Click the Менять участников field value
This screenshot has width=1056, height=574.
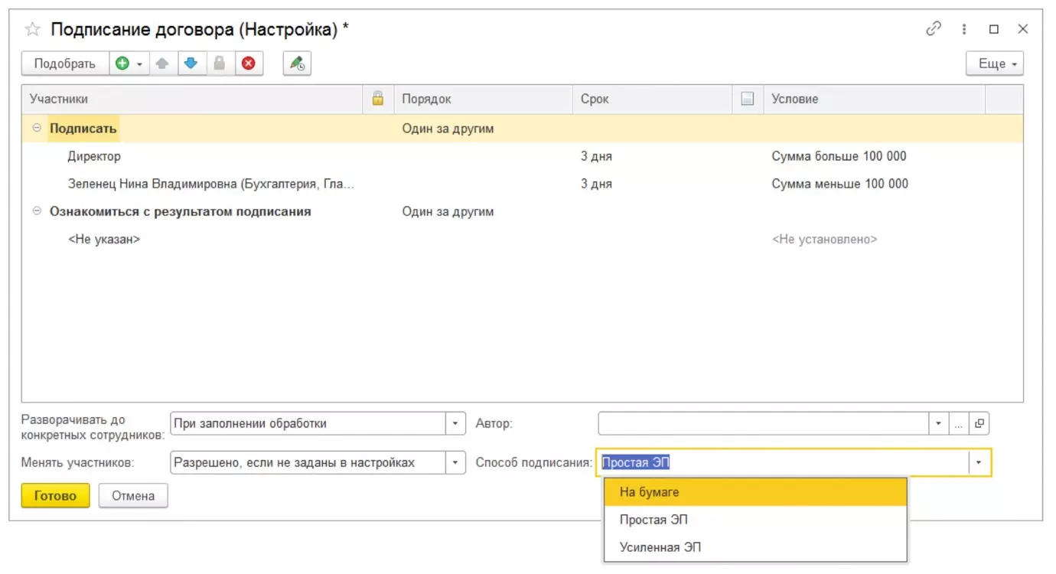(x=308, y=462)
